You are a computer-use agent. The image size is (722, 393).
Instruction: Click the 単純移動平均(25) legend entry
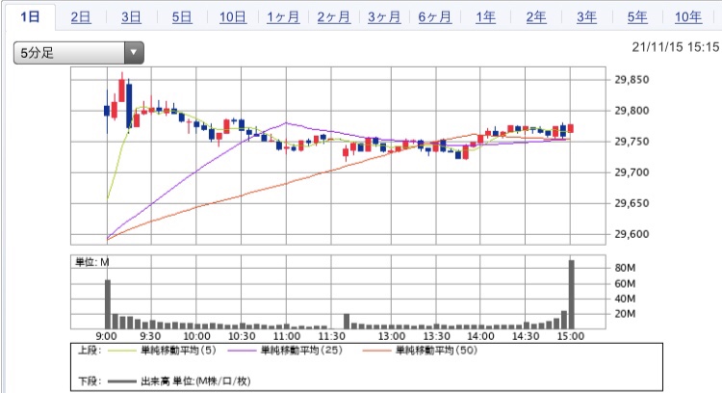pos(301,351)
